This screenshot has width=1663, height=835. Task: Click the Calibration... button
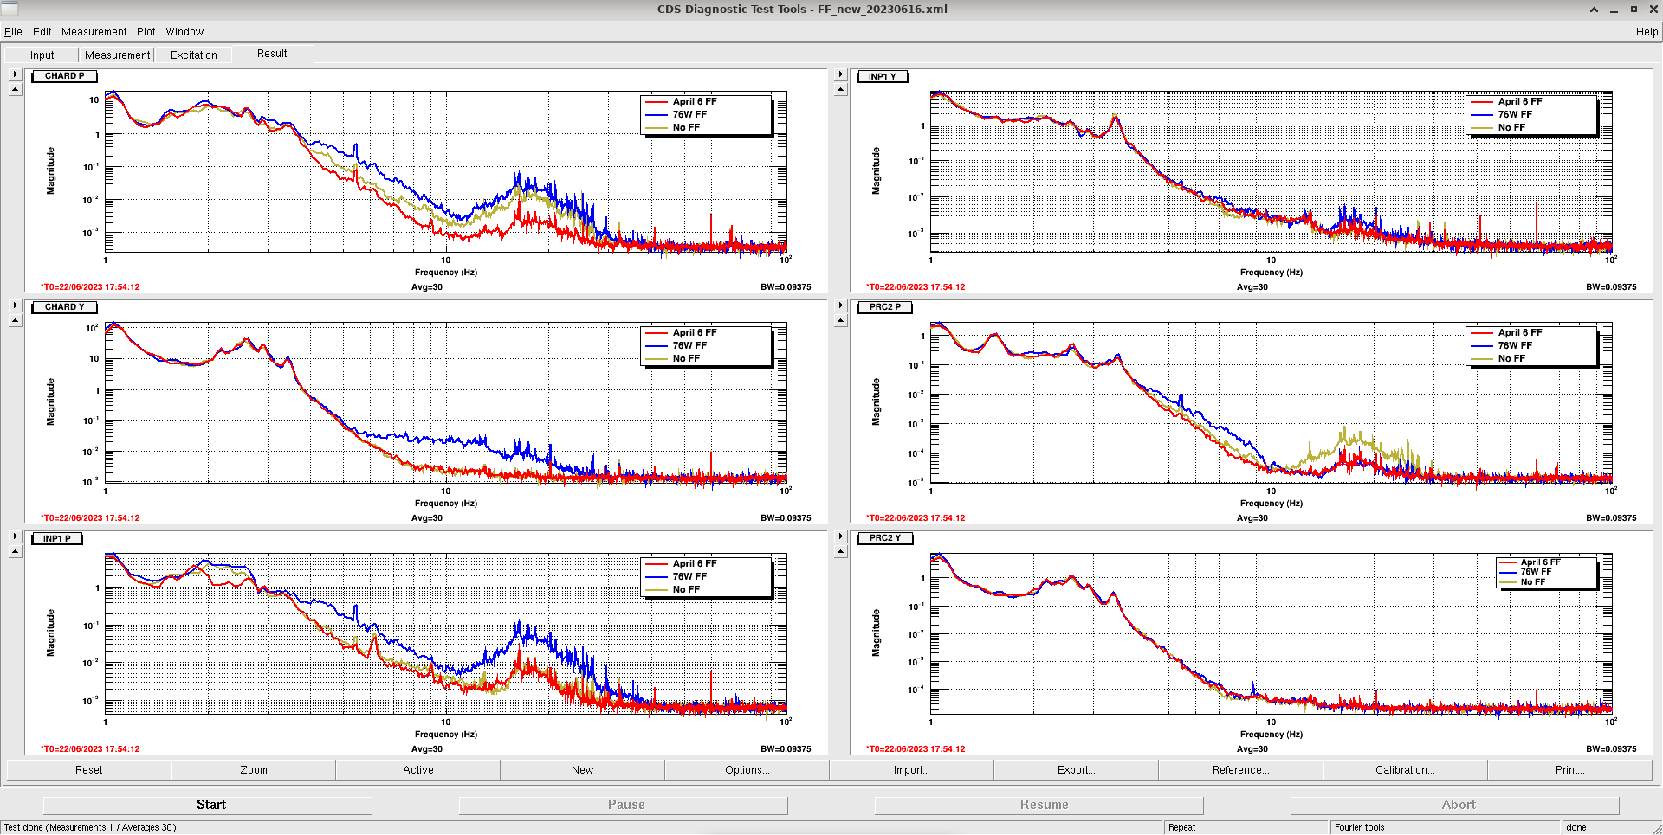1404,770
